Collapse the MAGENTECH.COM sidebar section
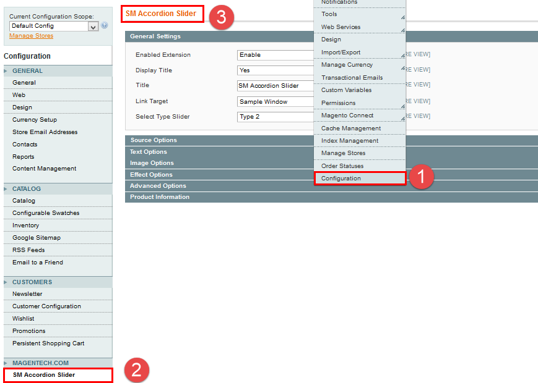The width and height of the screenshot is (538, 383). (x=58, y=363)
